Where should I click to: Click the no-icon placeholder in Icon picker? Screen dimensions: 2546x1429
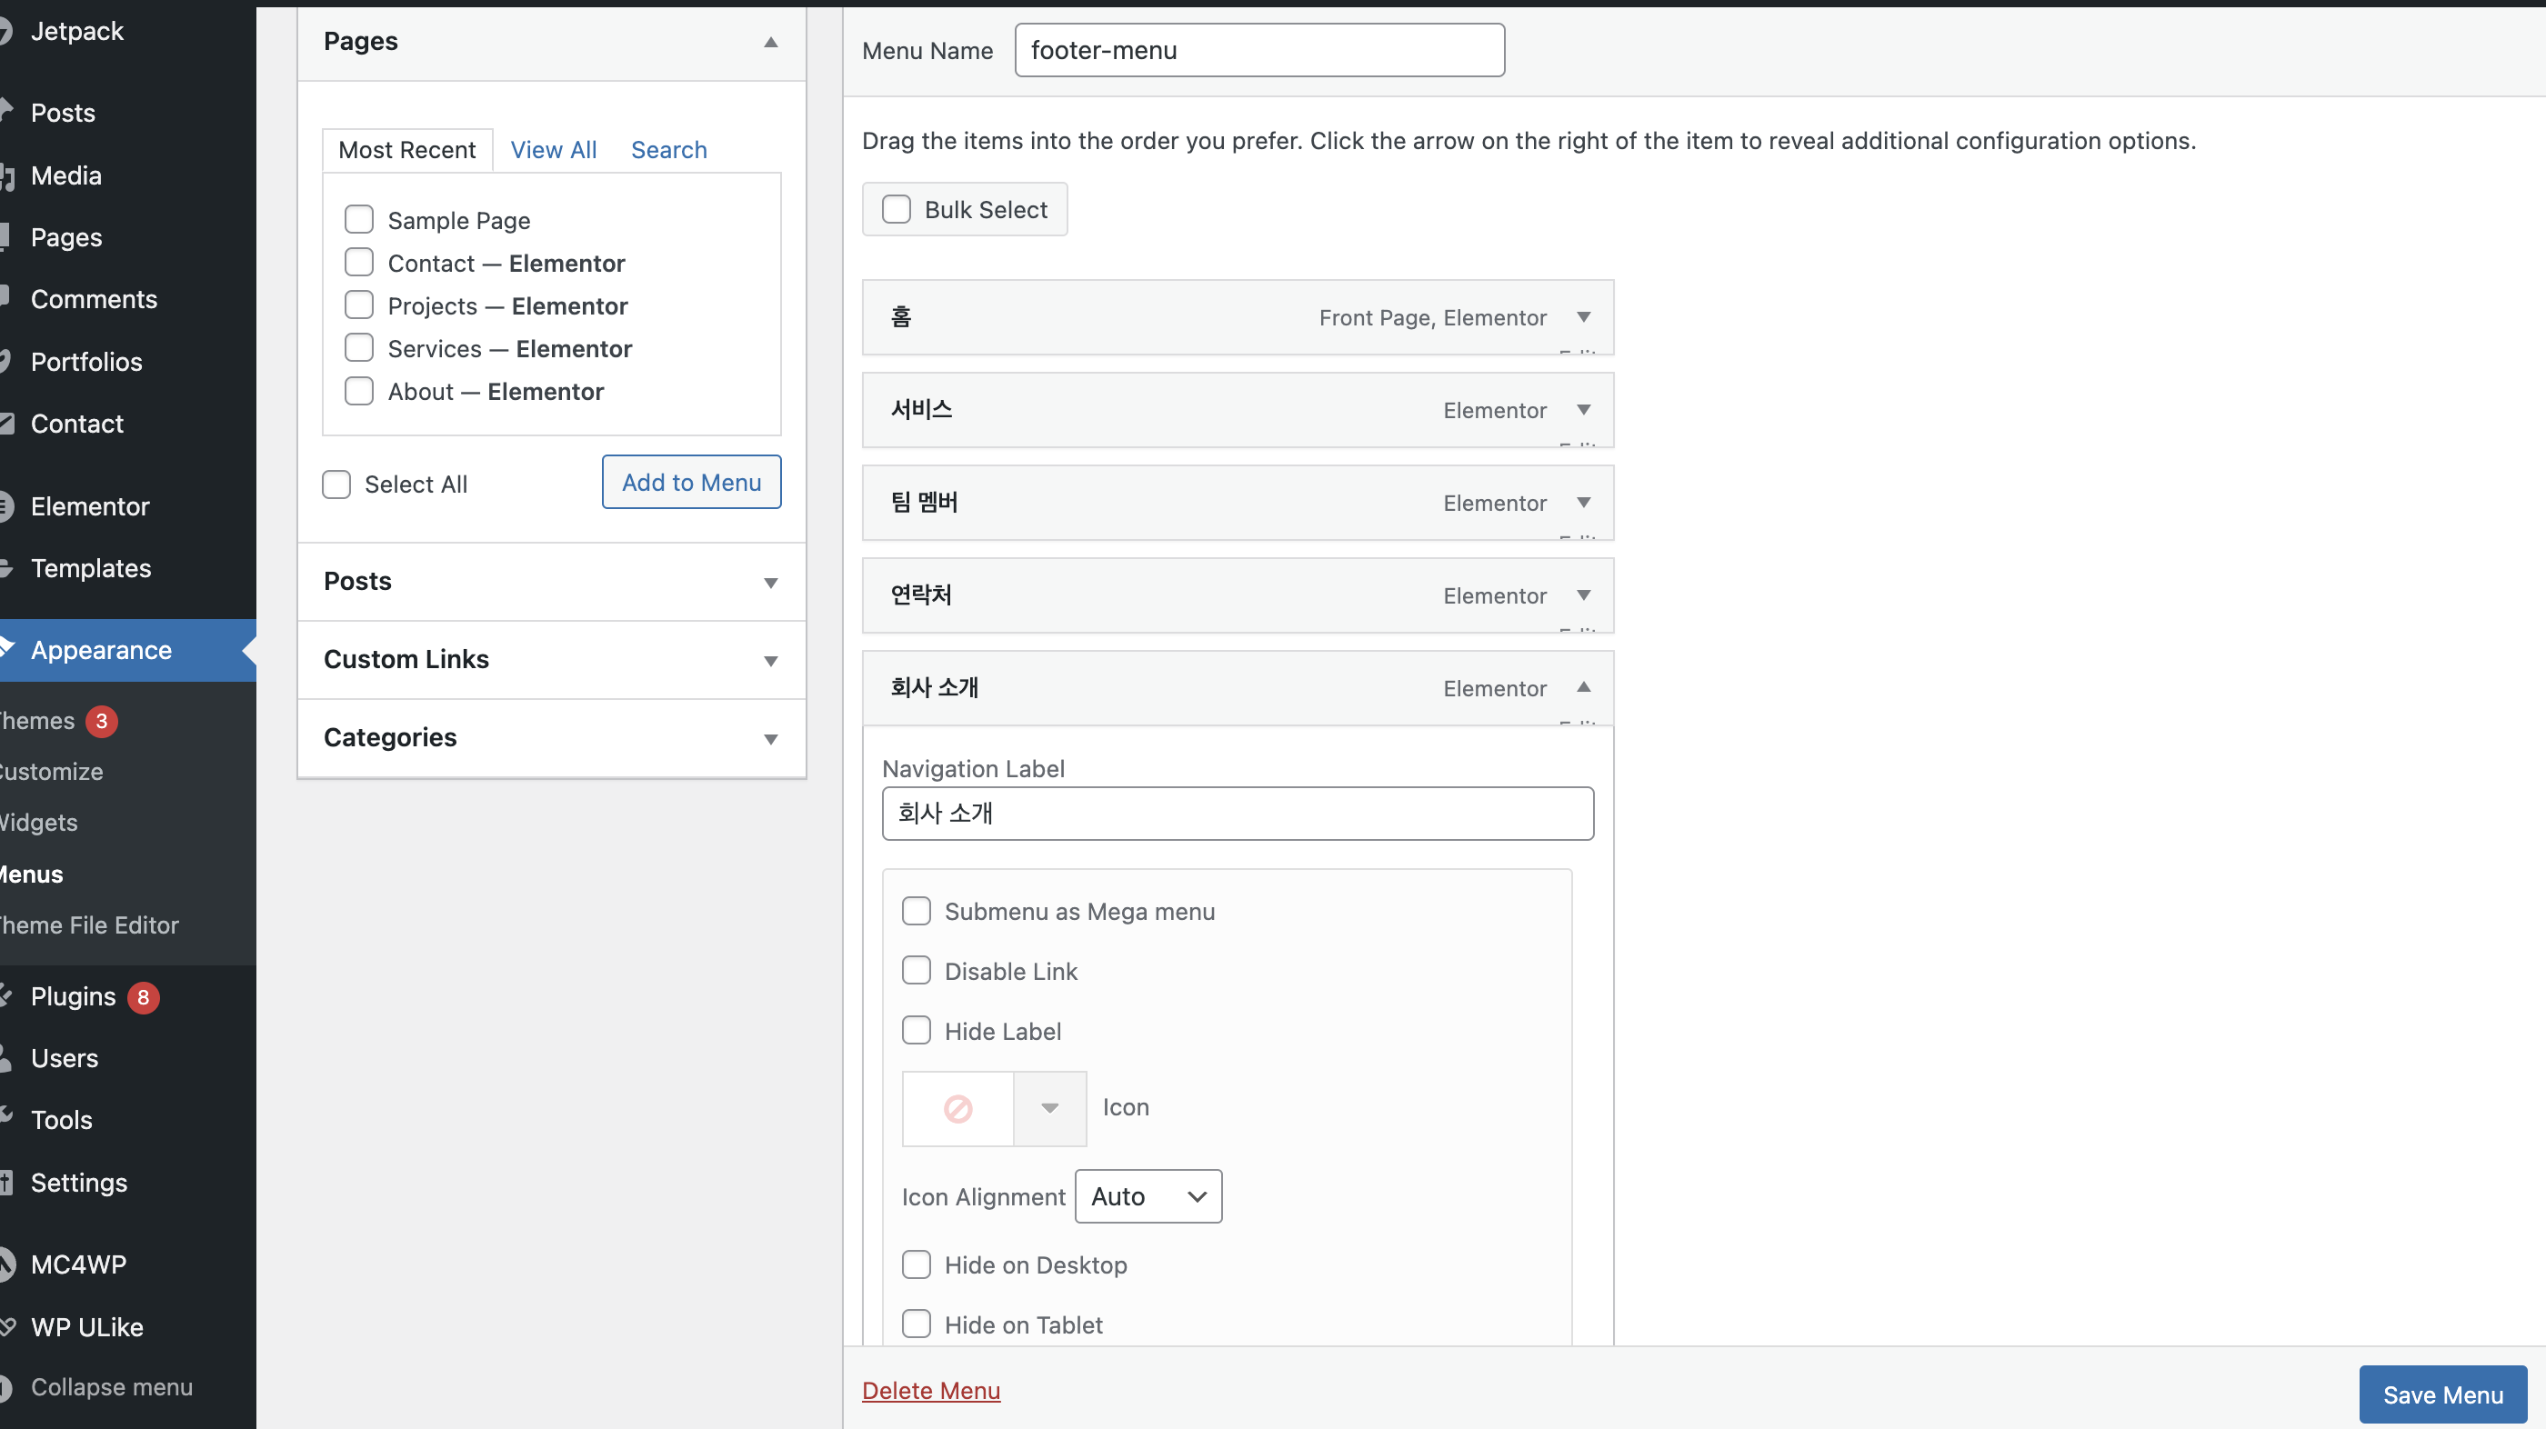[957, 1108]
